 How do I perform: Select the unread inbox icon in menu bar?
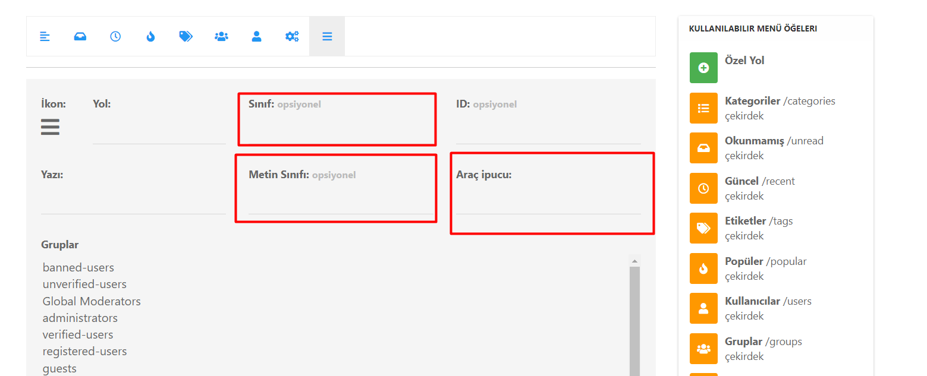(x=80, y=36)
